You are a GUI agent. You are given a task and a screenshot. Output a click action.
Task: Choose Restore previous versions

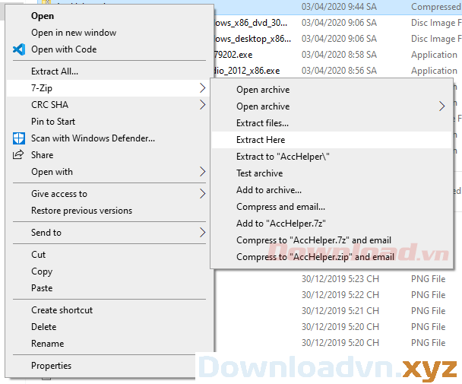pyautogui.click(x=81, y=211)
